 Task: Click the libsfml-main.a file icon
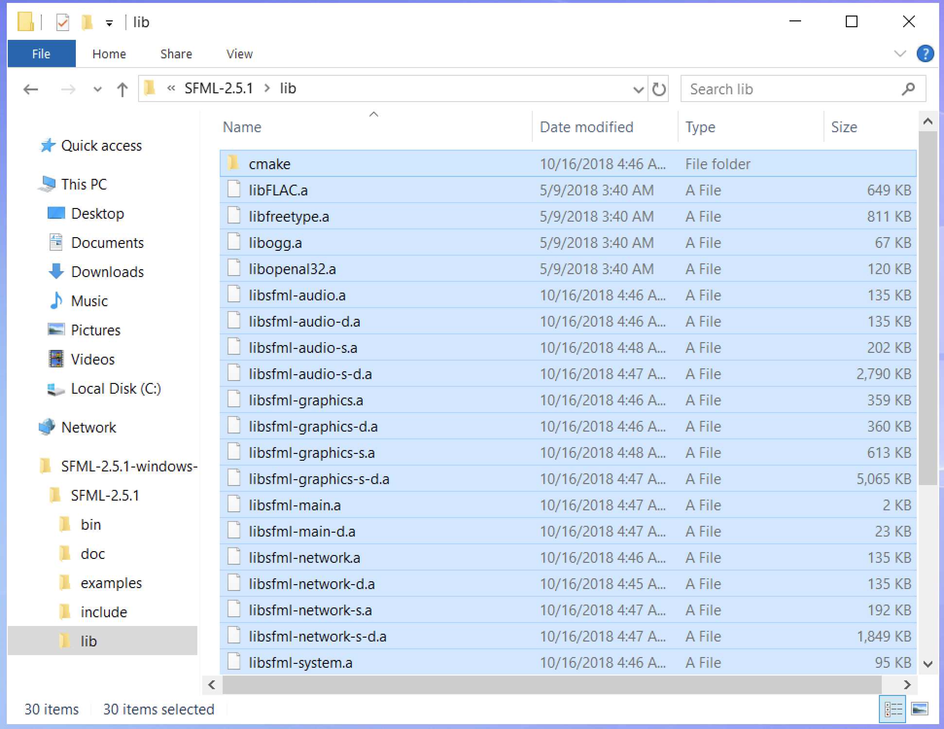(x=234, y=504)
